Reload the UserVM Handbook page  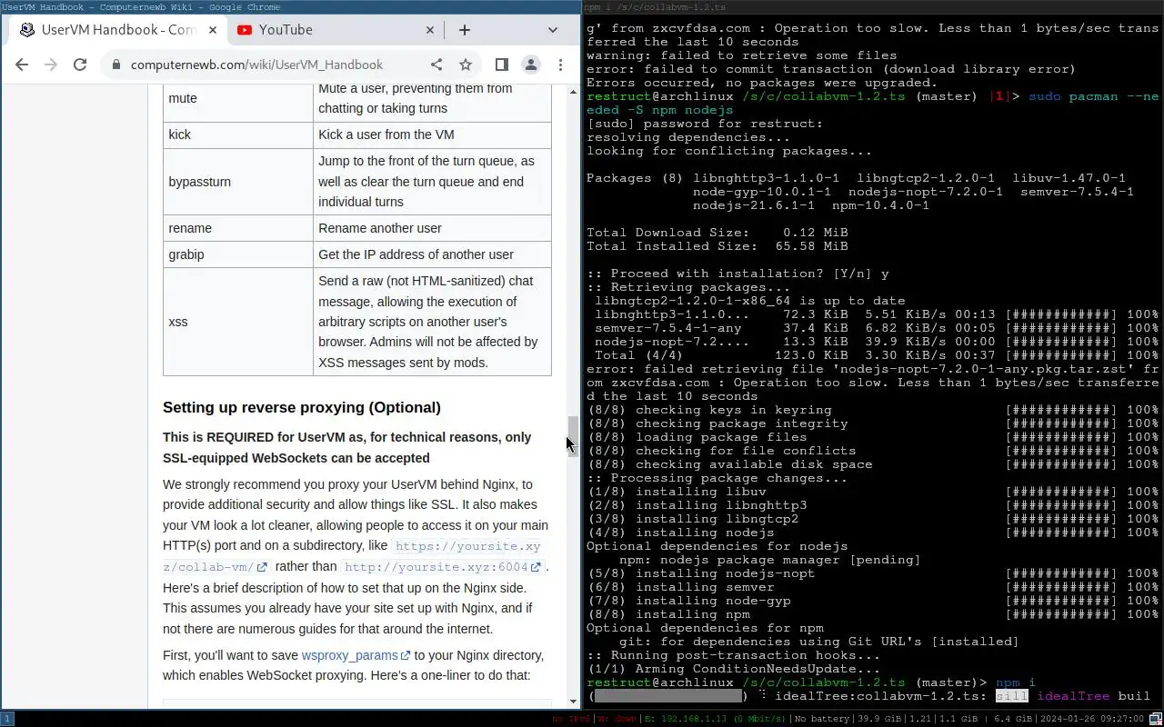80,65
